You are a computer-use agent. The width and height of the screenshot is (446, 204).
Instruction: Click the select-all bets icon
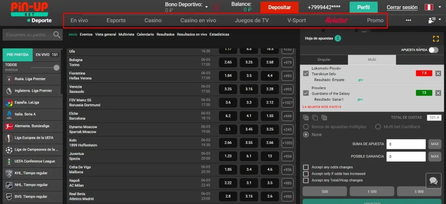[306, 118]
